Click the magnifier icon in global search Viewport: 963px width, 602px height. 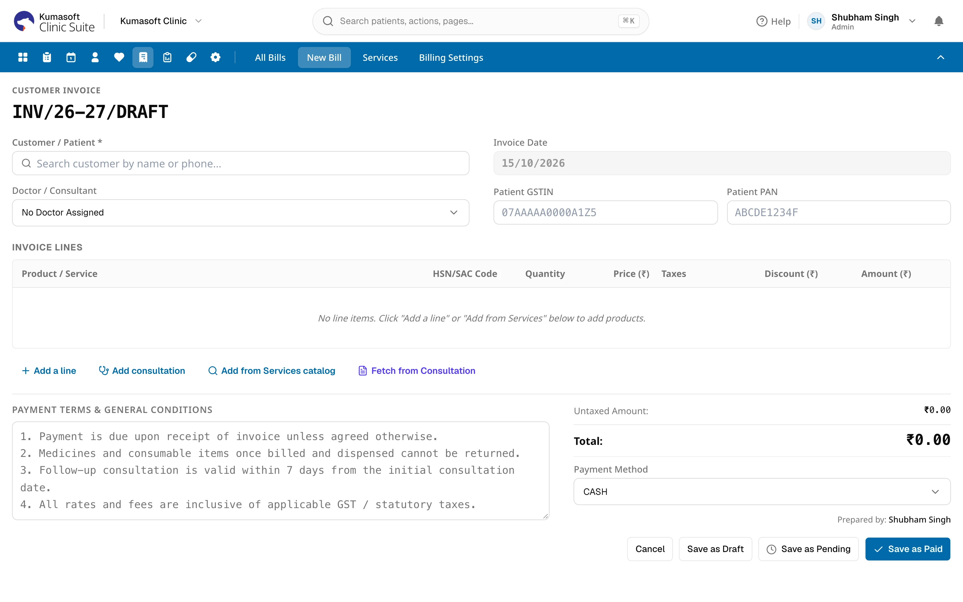tap(328, 21)
